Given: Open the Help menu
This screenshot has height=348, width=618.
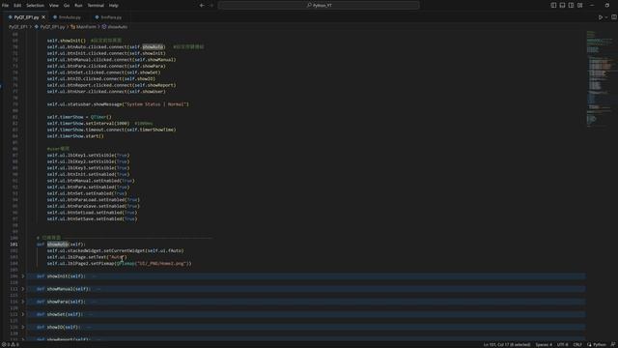Looking at the screenshot, I should click(x=114, y=6).
